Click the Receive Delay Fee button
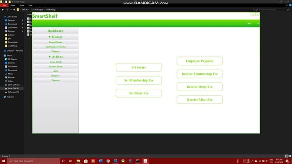This screenshot has height=164, width=292. pyautogui.click(x=200, y=87)
